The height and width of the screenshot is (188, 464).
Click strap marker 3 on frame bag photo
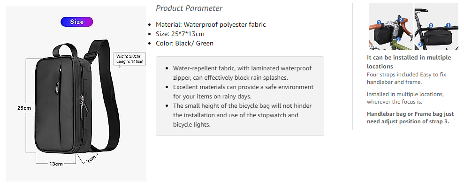click(420, 45)
